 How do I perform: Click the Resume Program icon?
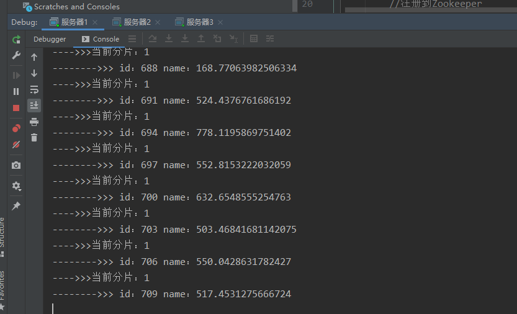(16, 76)
